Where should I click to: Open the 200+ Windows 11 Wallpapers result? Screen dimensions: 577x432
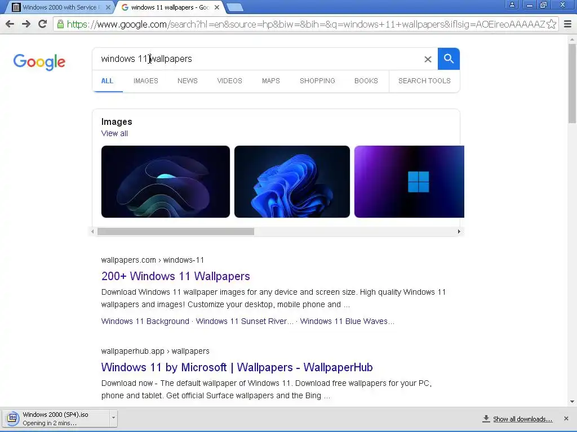click(x=176, y=276)
